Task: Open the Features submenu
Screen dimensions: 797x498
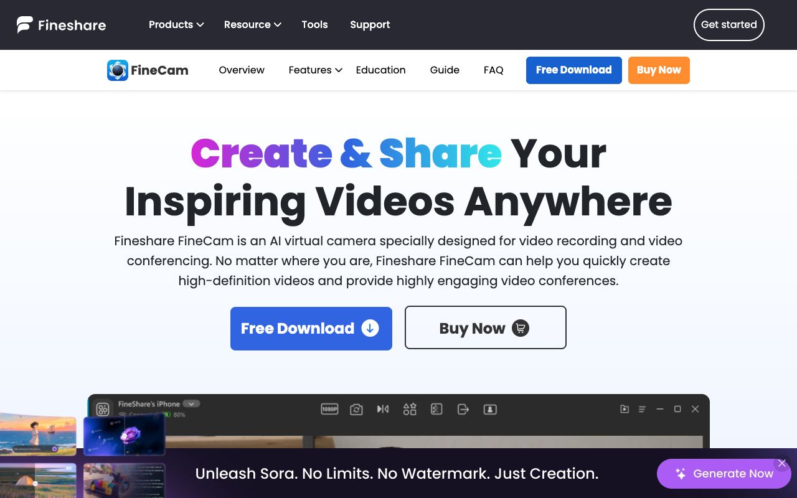Action: coord(316,70)
